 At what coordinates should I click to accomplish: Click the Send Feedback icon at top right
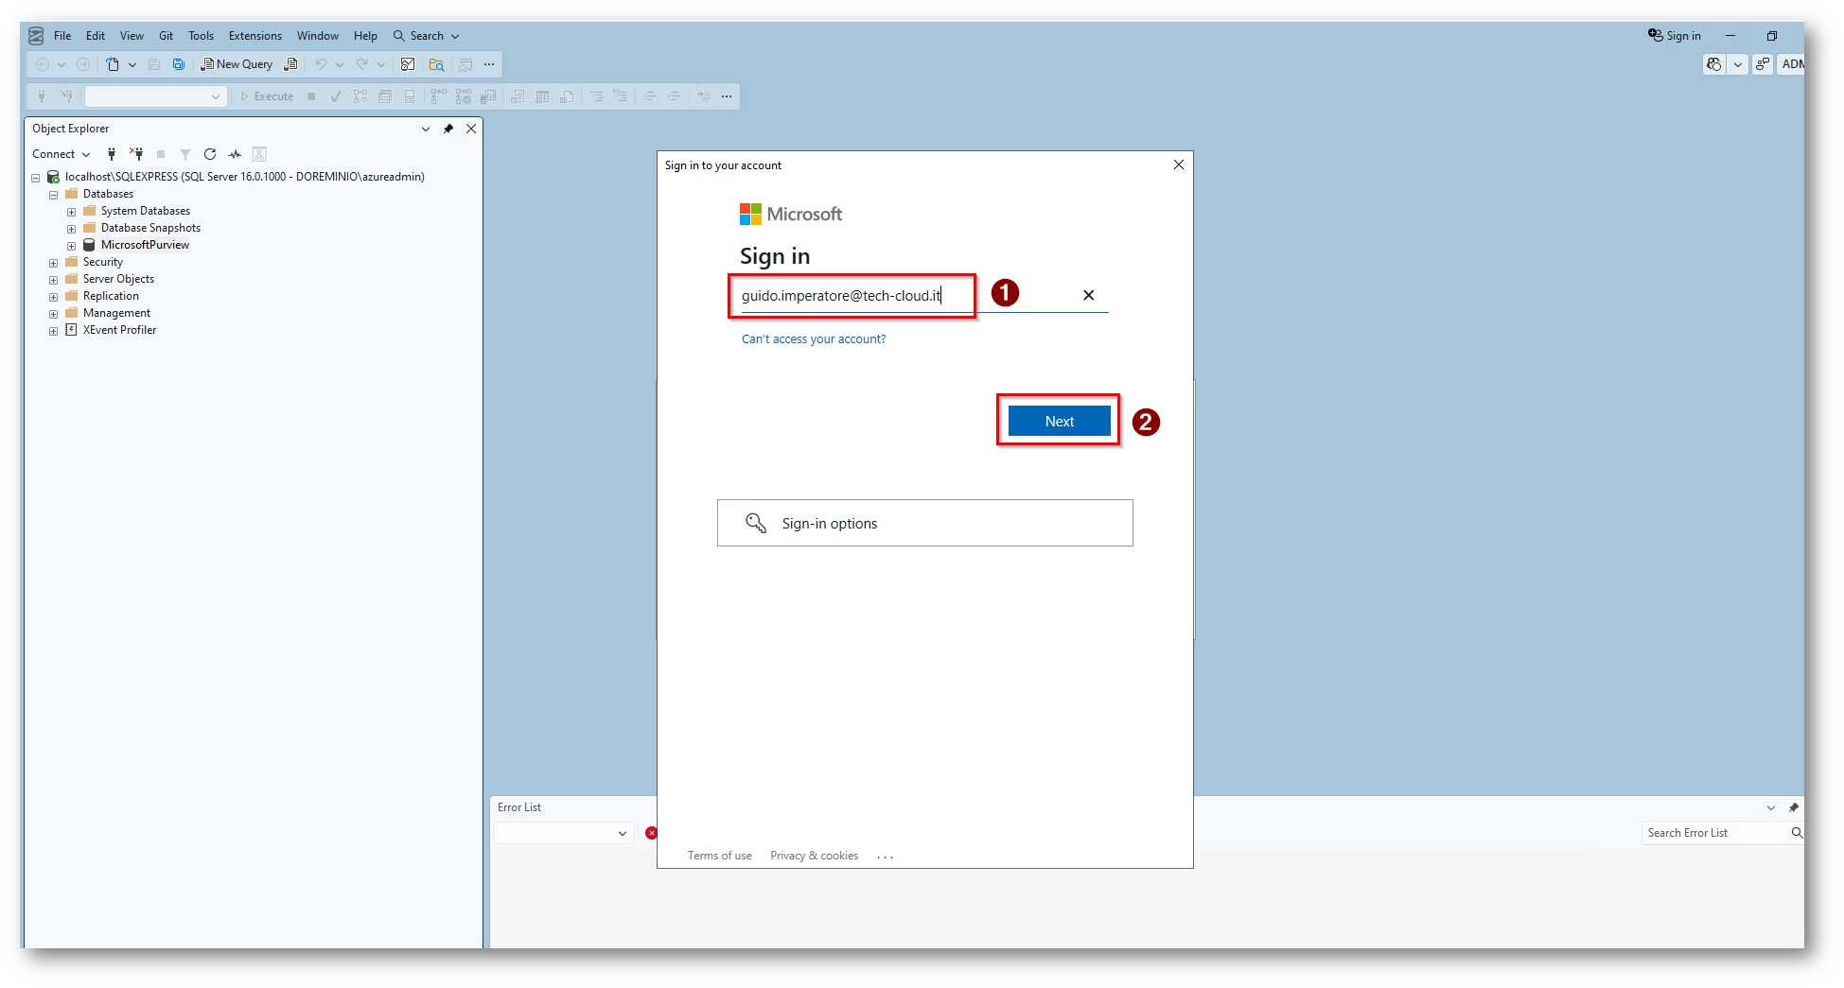pyautogui.click(x=1762, y=64)
